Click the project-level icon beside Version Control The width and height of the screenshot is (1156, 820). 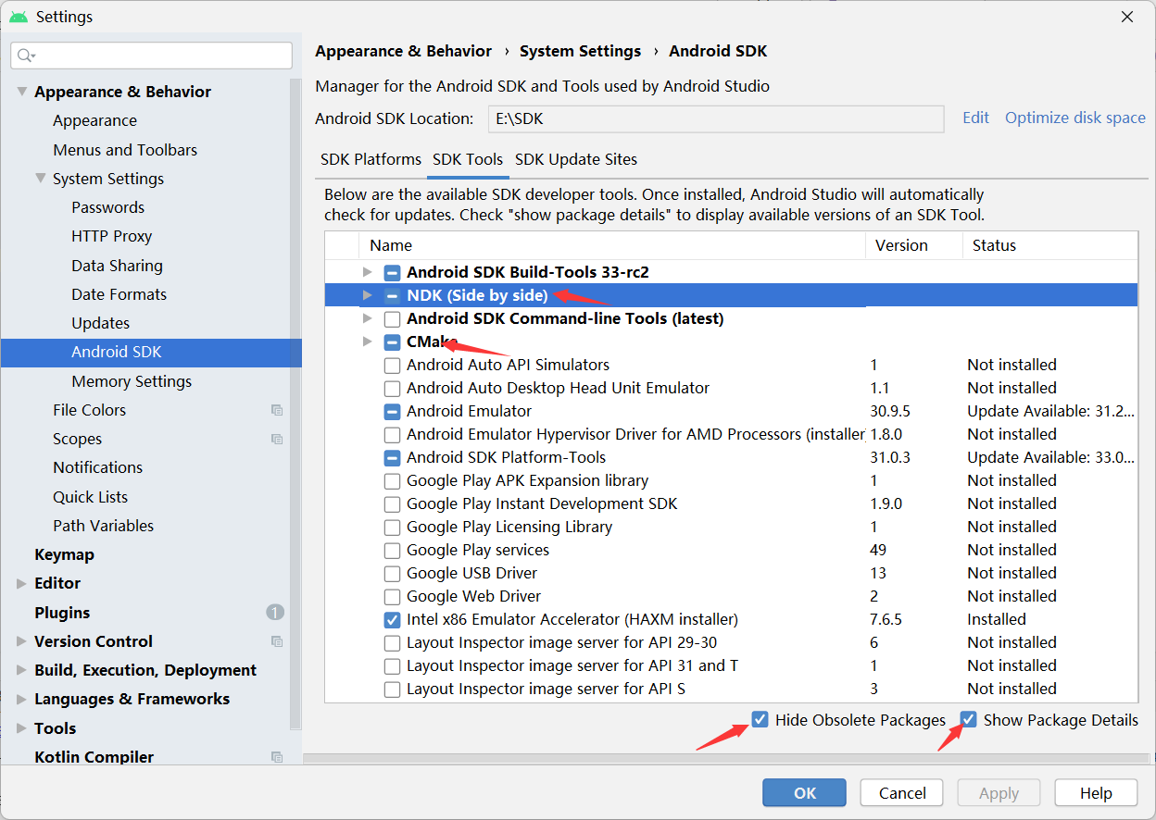(276, 641)
